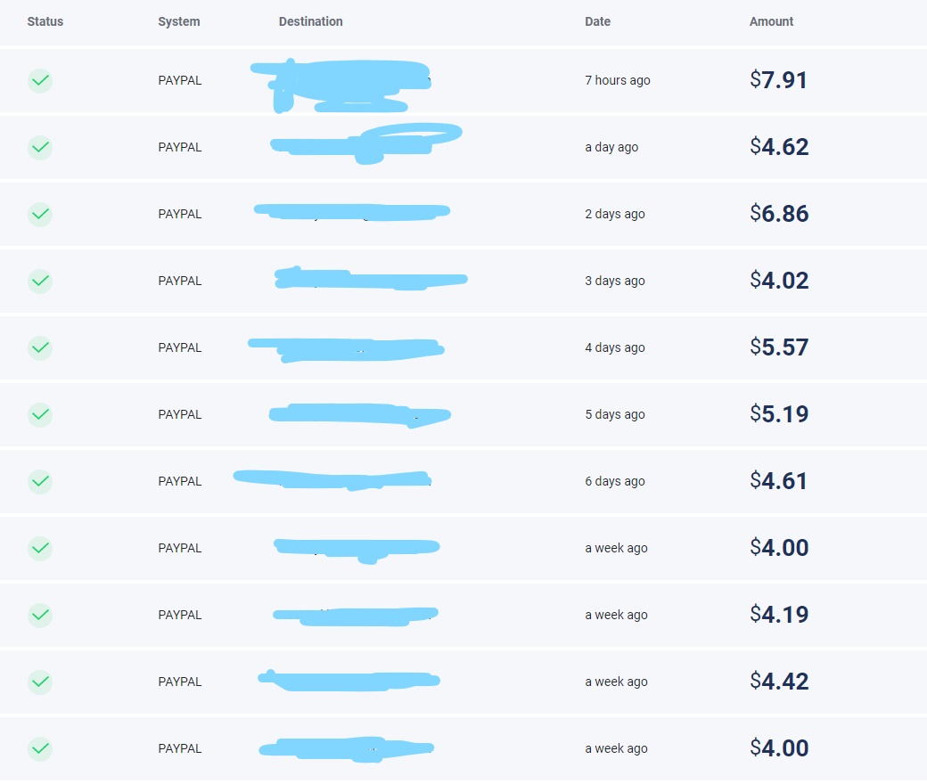Select the status checkmark for the $5.19 payout

tap(40, 415)
